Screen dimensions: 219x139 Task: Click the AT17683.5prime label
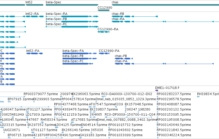point(84,120)
